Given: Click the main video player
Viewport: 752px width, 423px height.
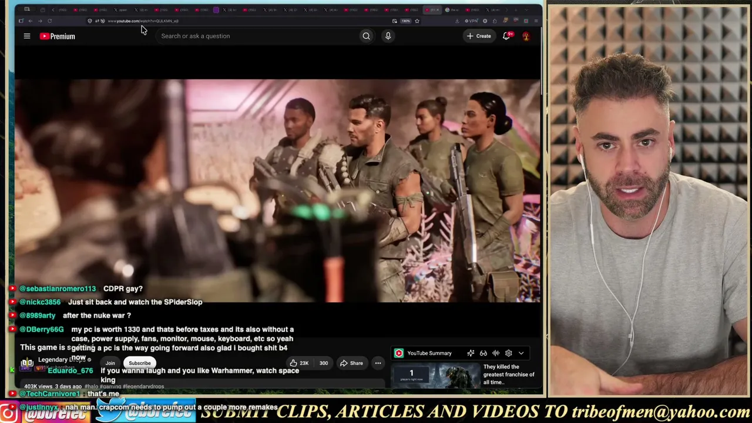Looking at the screenshot, I should pos(277,190).
